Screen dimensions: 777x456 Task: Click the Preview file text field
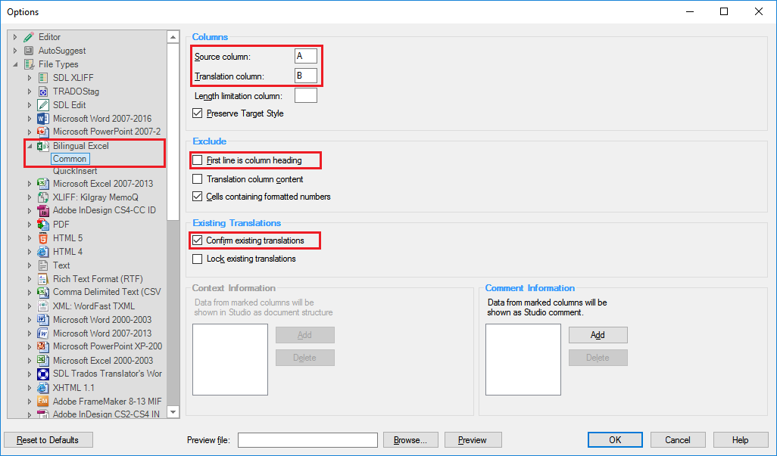[x=307, y=439]
